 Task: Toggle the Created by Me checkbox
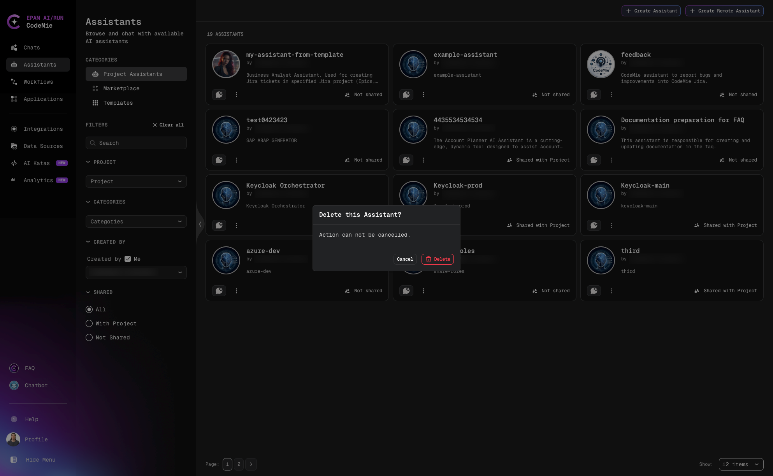pyautogui.click(x=128, y=258)
